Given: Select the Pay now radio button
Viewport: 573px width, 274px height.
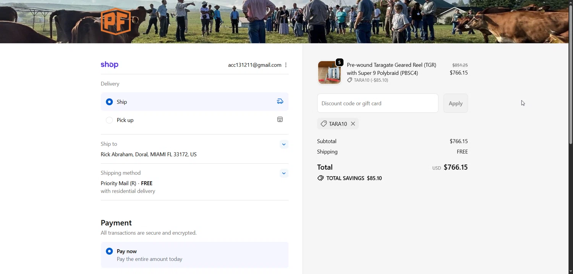Looking at the screenshot, I should tap(109, 251).
